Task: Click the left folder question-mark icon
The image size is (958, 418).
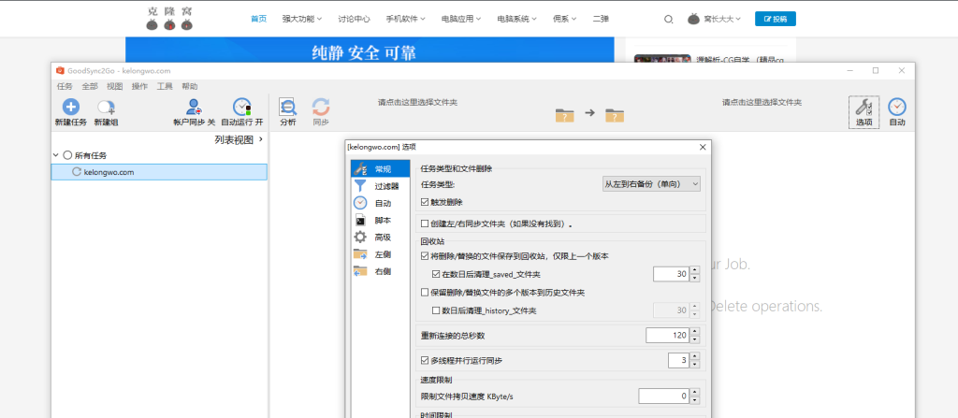Action: pyautogui.click(x=564, y=114)
